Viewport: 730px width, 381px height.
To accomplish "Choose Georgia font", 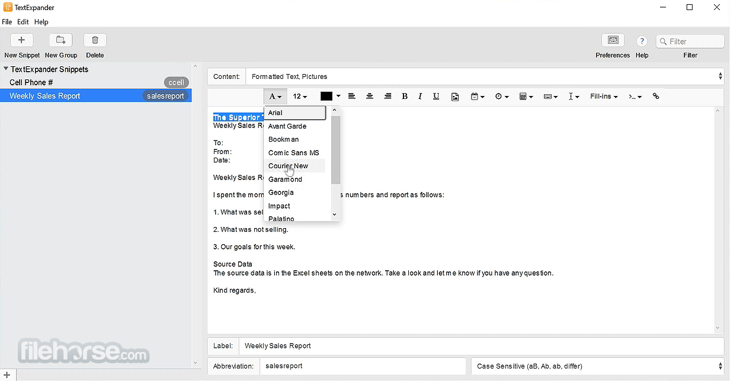I will [x=295, y=193].
